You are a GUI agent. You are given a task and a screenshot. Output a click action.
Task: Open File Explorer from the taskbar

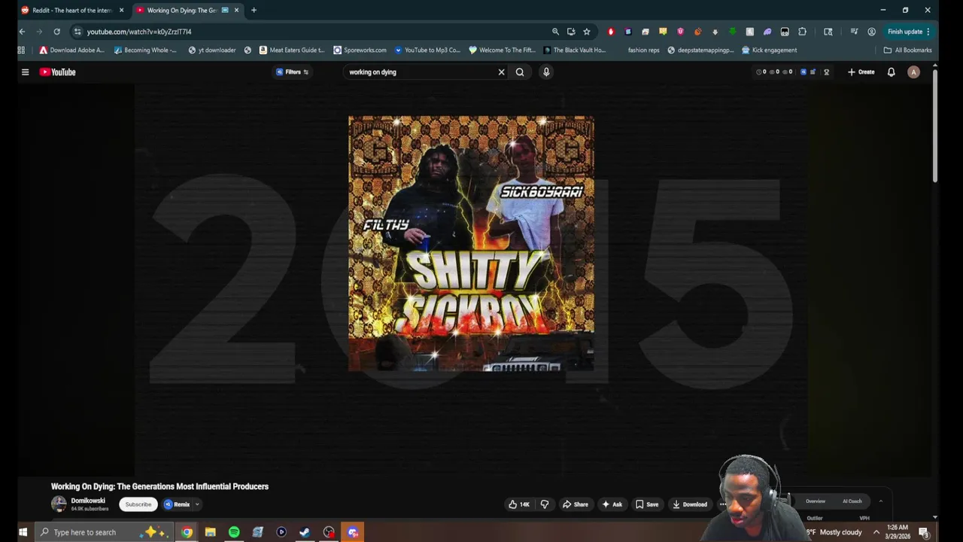[x=211, y=532]
